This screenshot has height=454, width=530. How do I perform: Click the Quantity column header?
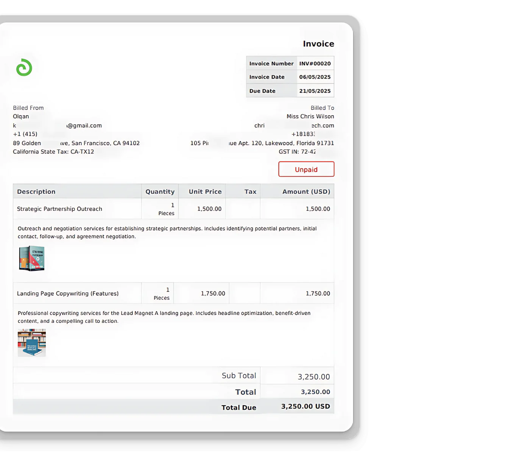click(160, 191)
